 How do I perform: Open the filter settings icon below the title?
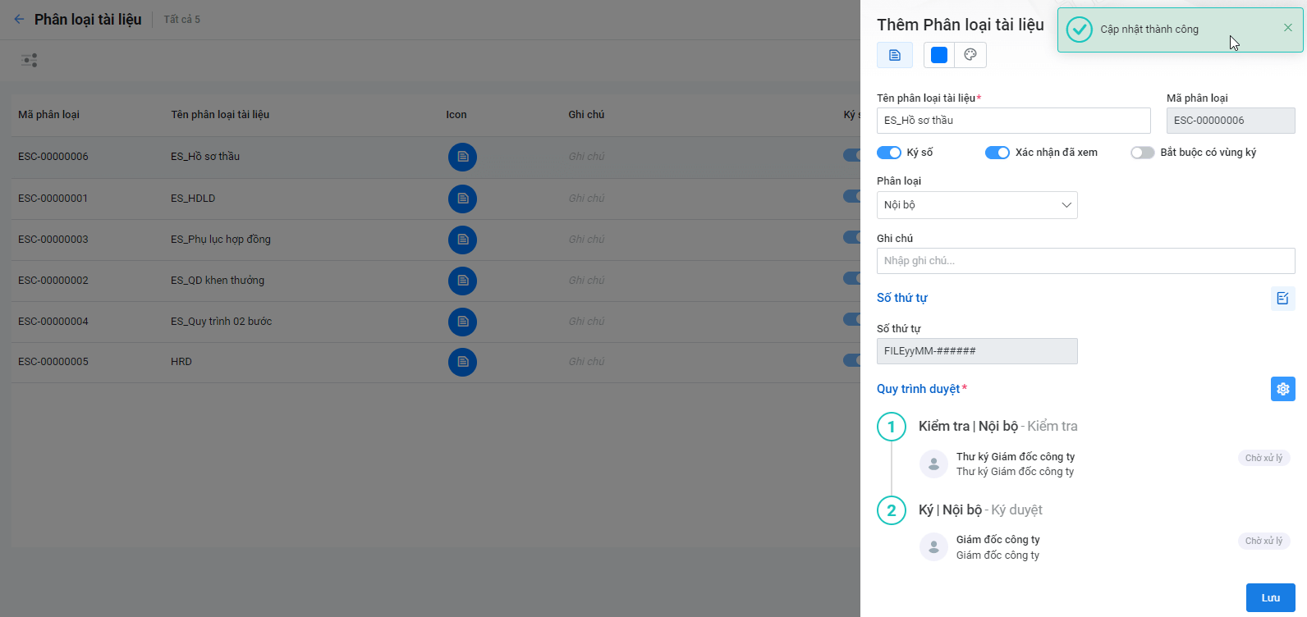pos(30,61)
